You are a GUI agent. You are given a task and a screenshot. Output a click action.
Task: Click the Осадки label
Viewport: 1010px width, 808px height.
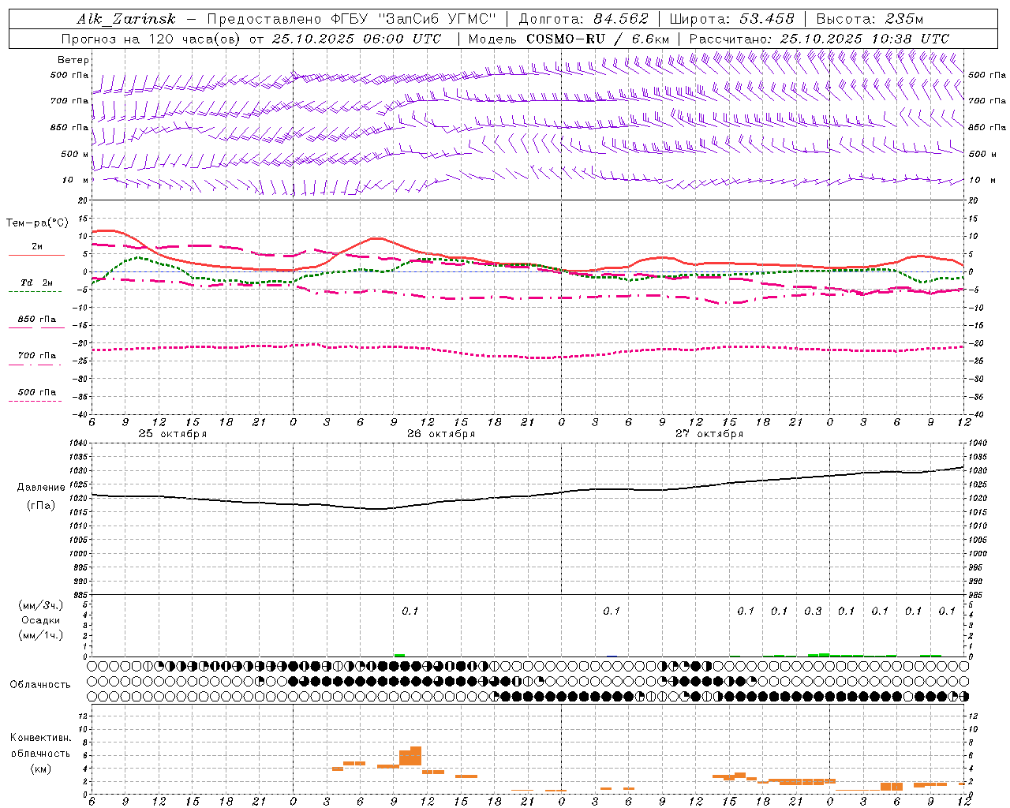[x=41, y=620]
